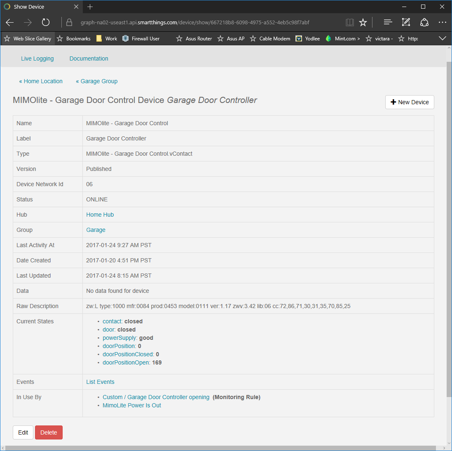The height and width of the screenshot is (451, 452).
Task: Open Asus AP bookmark
Action: click(231, 39)
